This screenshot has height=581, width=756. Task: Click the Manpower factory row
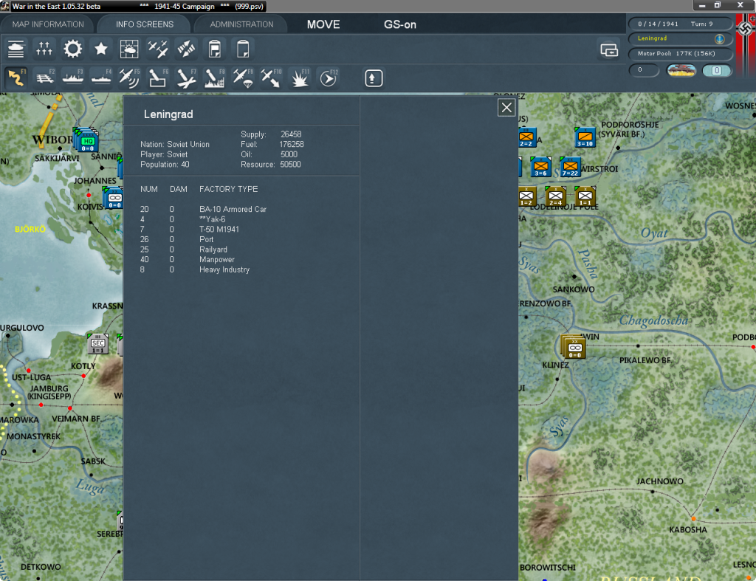click(x=187, y=260)
